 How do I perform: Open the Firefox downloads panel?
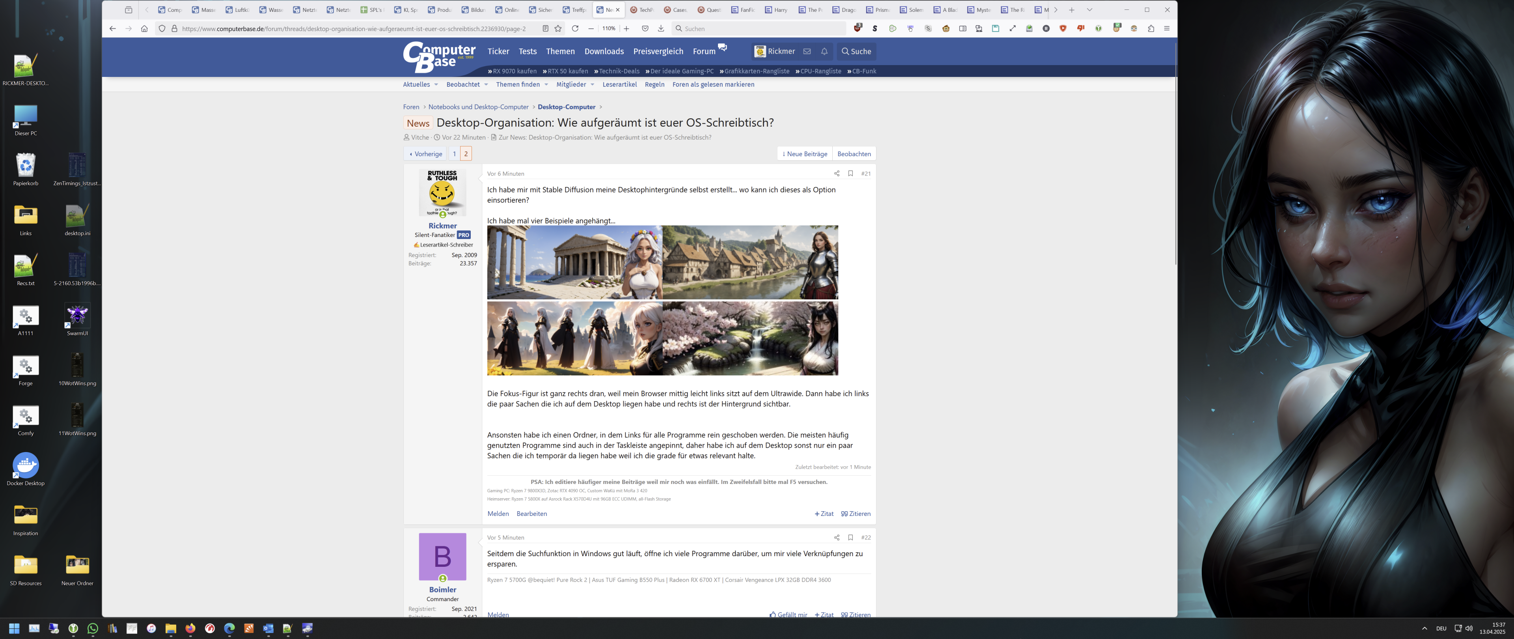tap(661, 28)
